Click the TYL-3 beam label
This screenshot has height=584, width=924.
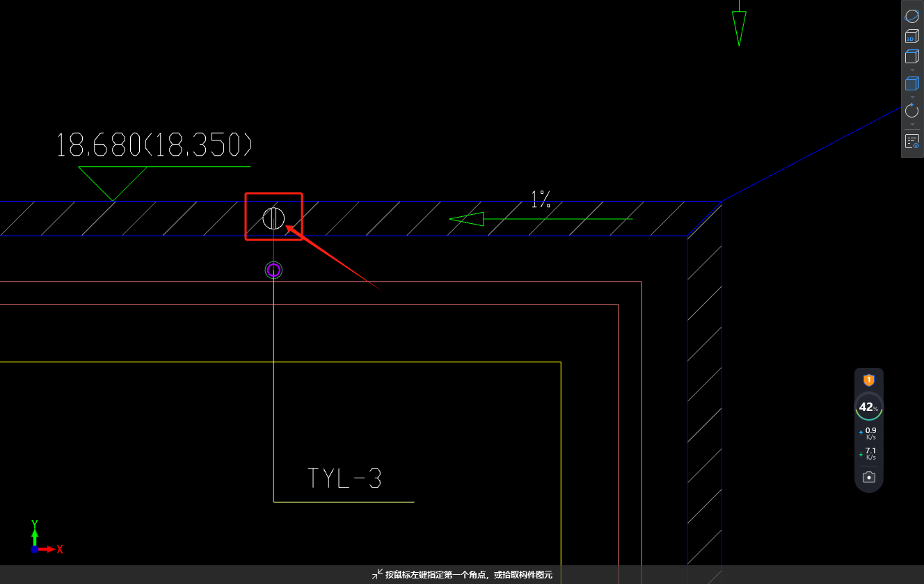(344, 478)
